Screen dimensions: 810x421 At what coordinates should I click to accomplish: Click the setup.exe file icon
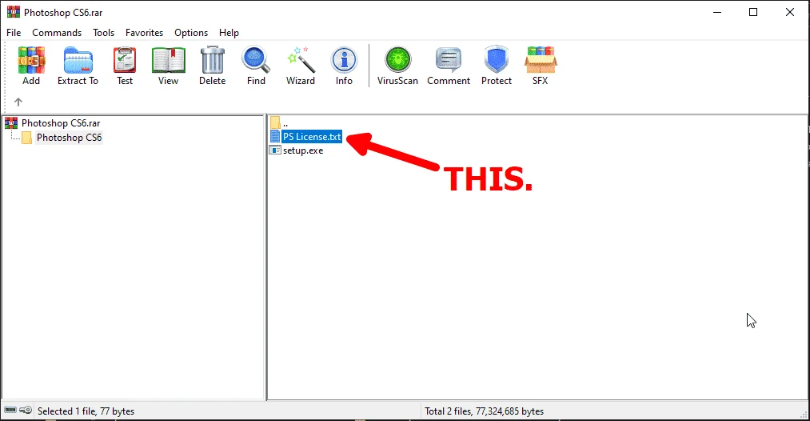pyautogui.click(x=275, y=150)
